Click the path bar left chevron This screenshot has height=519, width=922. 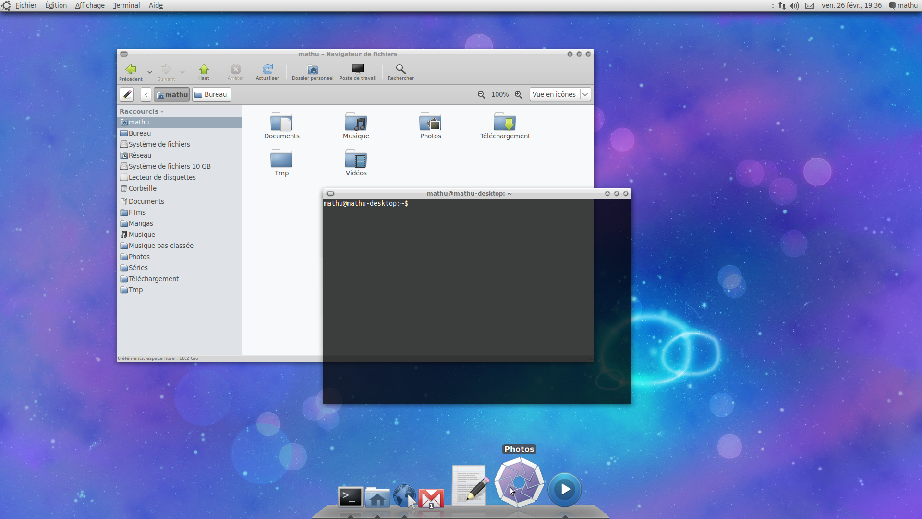(146, 95)
